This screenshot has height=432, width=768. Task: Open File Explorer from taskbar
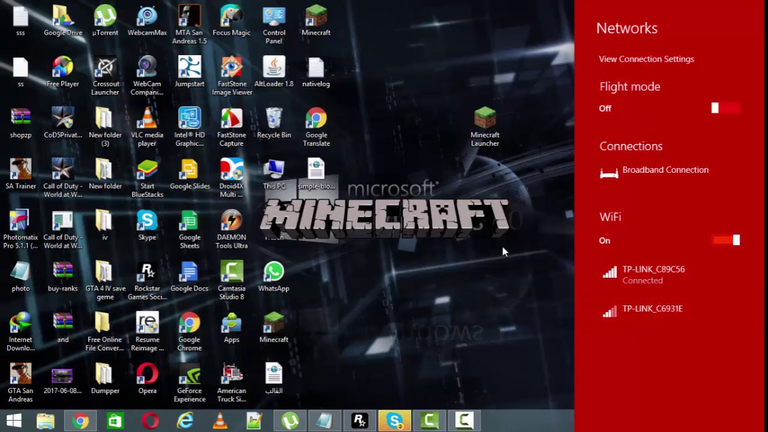tap(46, 421)
